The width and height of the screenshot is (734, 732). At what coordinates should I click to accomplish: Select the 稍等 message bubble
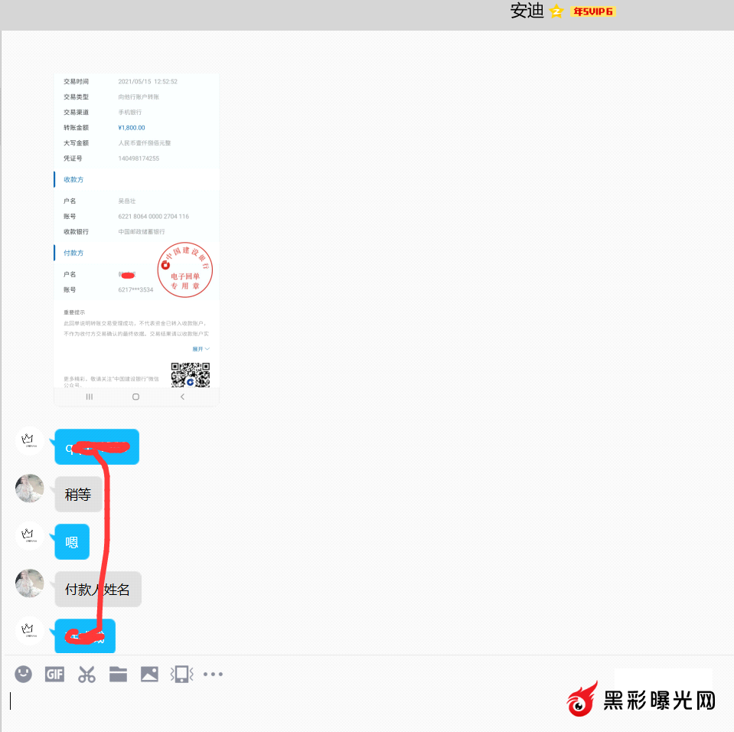click(78, 495)
